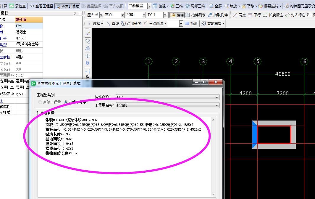The width and height of the screenshot is (315, 199).
Task: Select the 拾取构件 pick component tool
Action: pos(218,15)
